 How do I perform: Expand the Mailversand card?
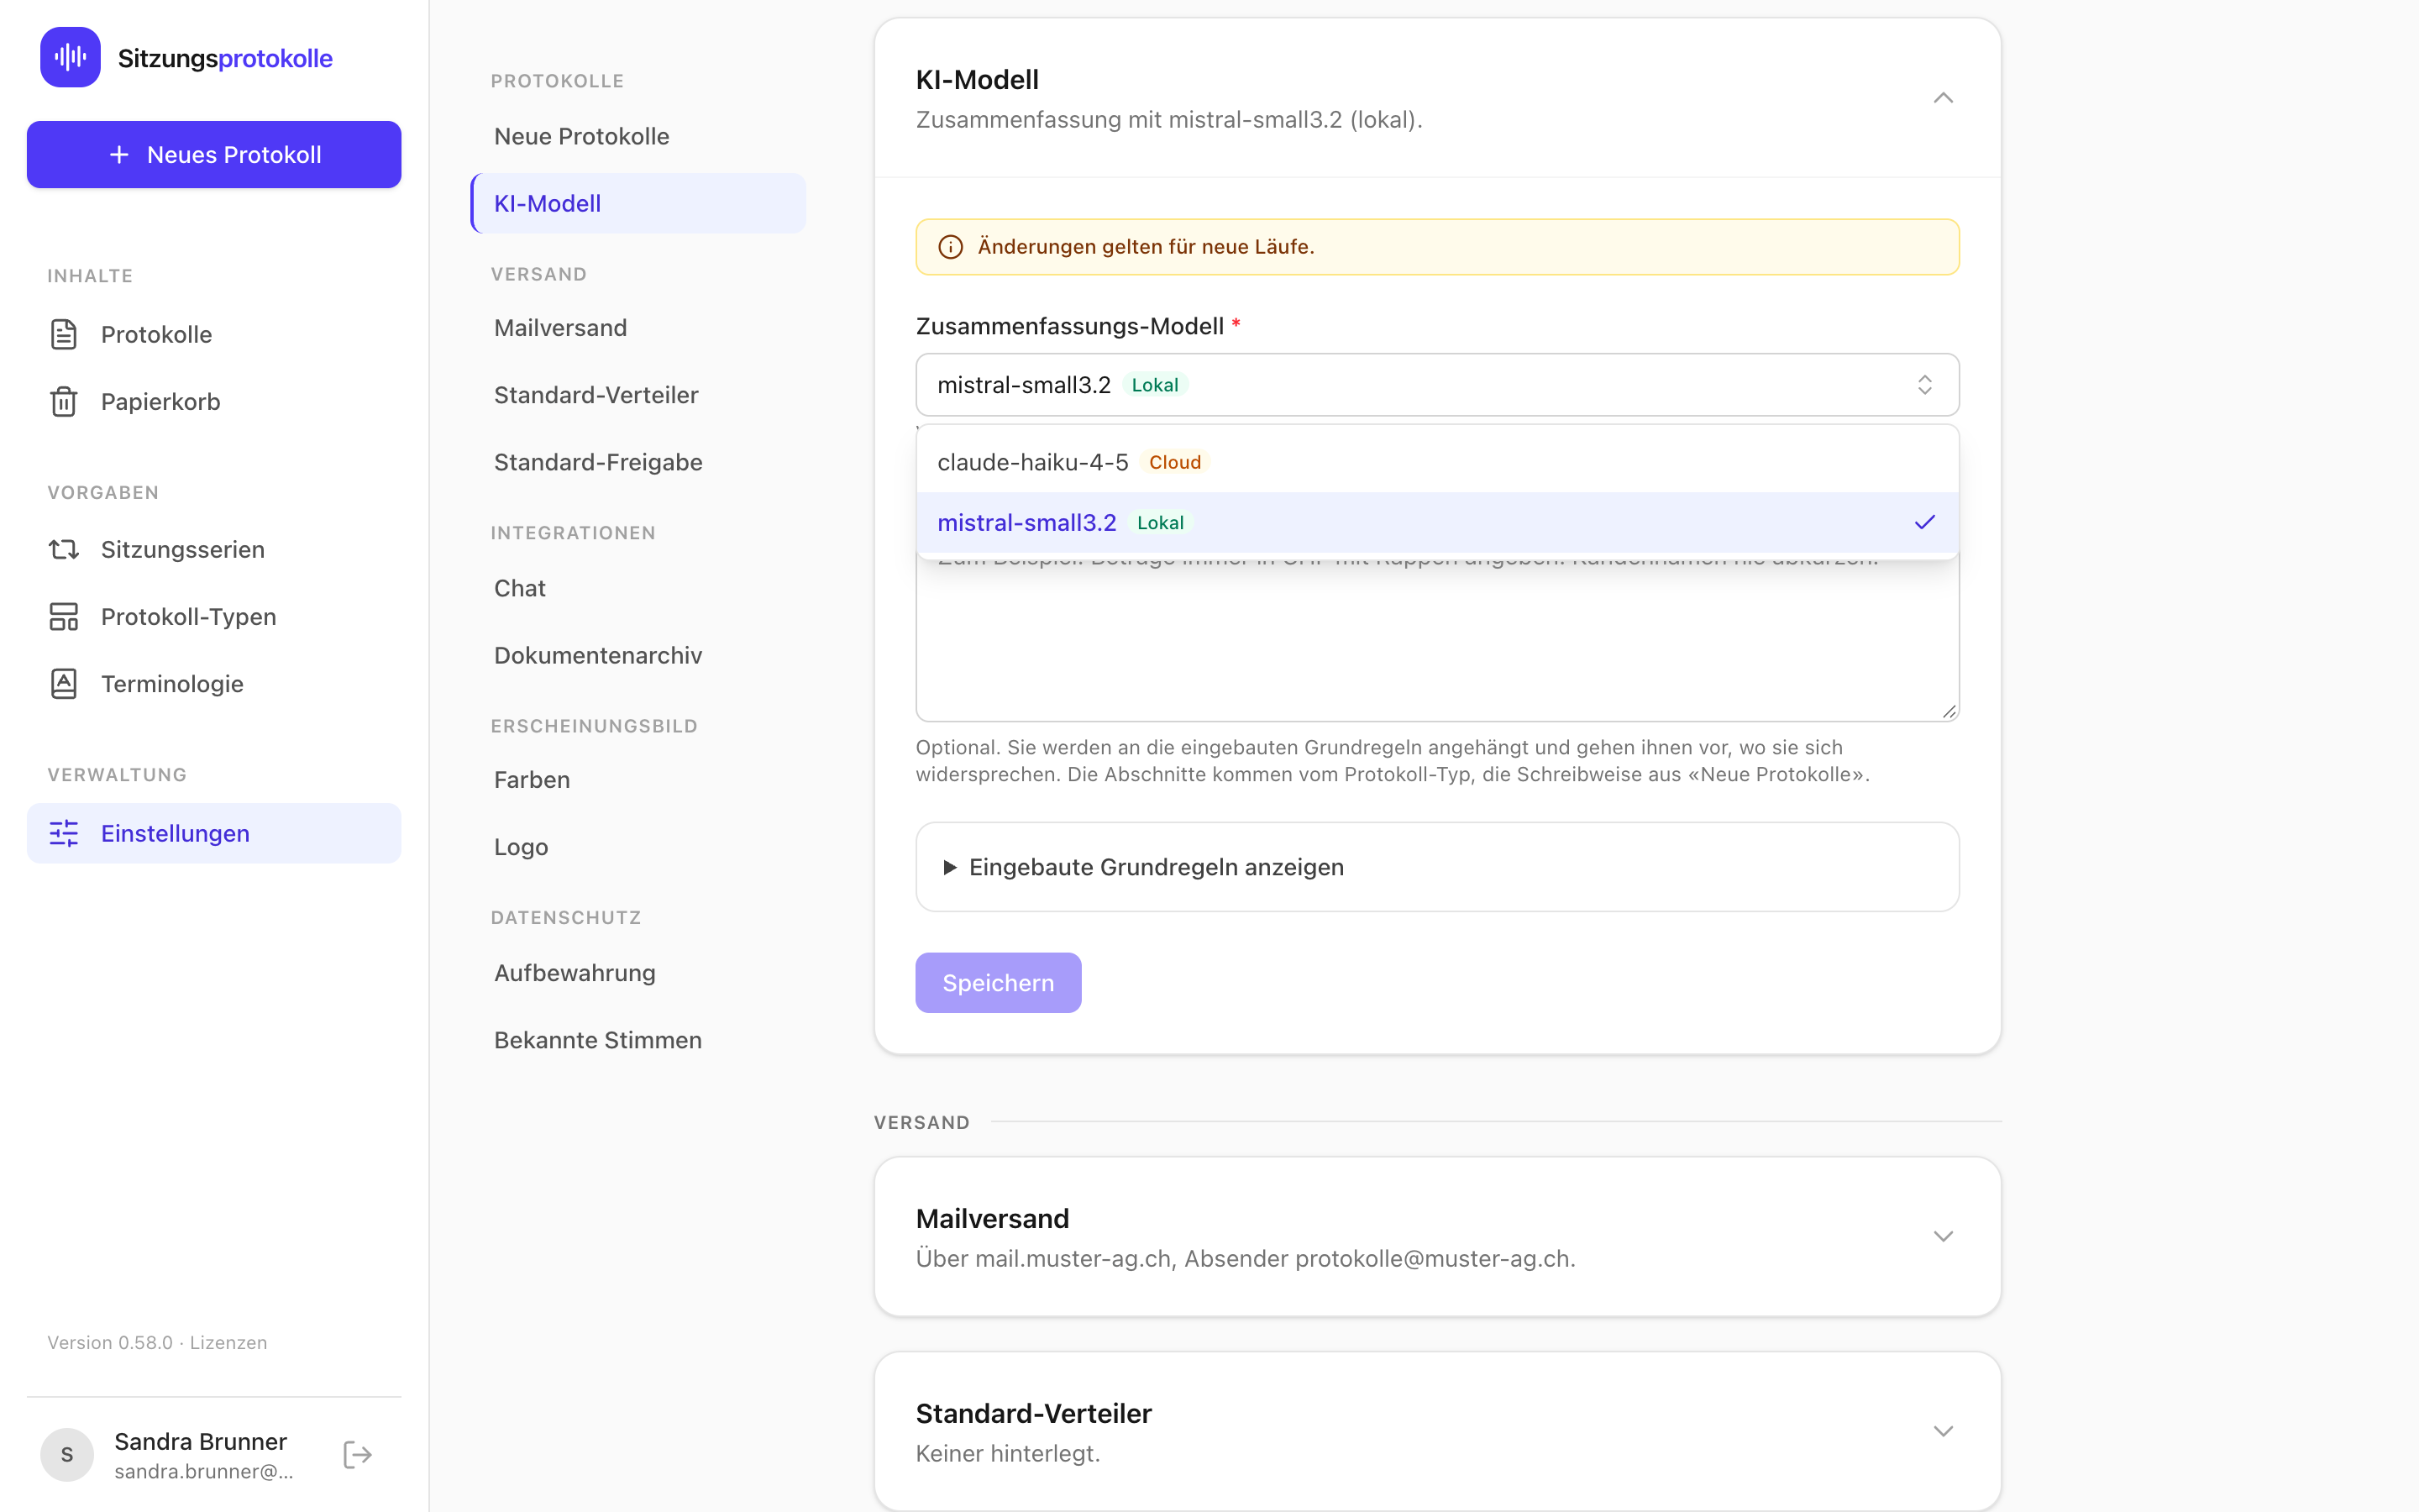[x=1942, y=1237]
